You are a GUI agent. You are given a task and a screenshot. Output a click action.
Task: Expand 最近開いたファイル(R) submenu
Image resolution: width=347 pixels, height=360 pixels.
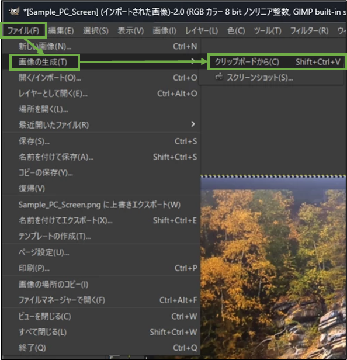101,124
